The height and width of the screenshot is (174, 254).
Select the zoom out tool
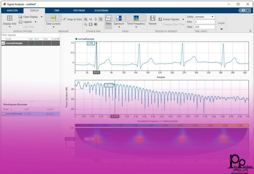[x=86, y=24]
